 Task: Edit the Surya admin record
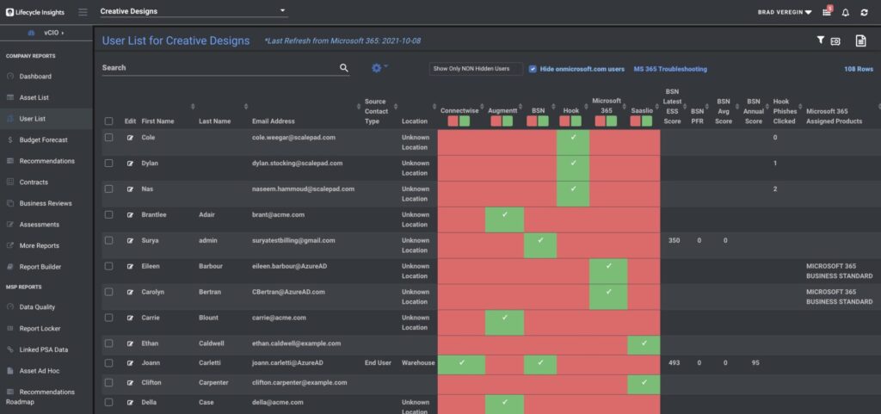point(131,240)
